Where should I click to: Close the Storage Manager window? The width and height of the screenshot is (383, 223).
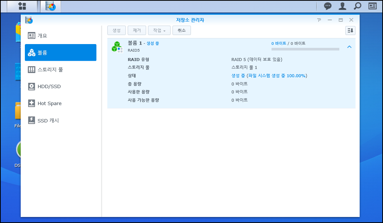point(351,20)
